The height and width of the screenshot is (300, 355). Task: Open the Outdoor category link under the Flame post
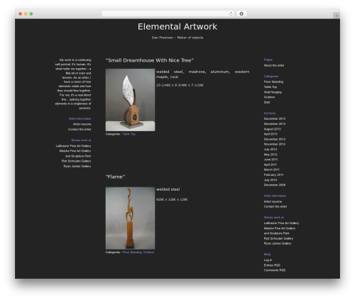(148, 252)
